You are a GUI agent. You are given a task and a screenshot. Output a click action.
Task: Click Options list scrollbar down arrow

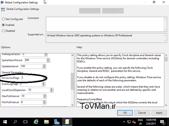[x=72, y=105]
